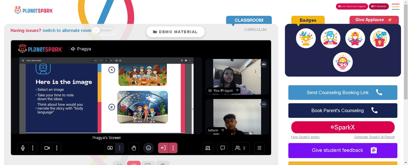Open the call toolbar hamburger menu
This screenshot has width=408, height=165.
(x=259, y=148)
